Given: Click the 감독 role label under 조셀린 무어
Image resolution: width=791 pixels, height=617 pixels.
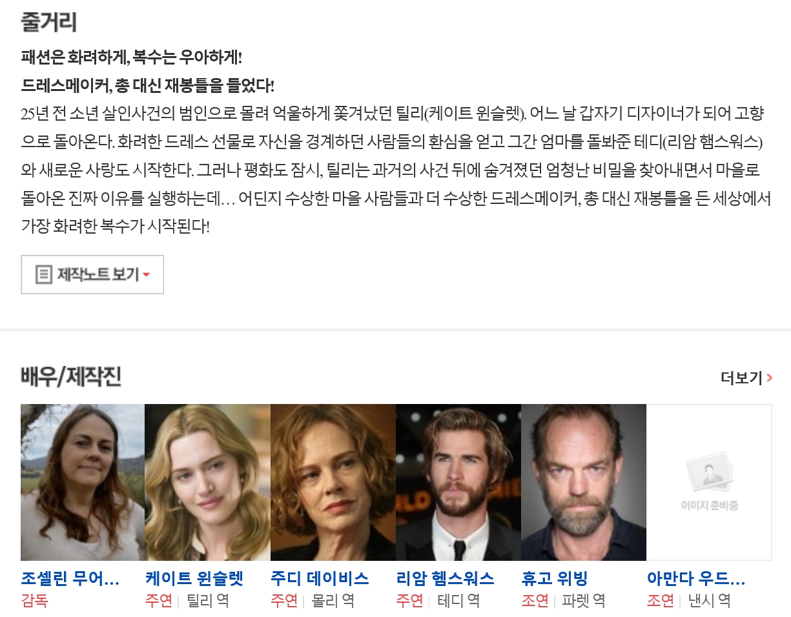Looking at the screenshot, I should point(35,601).
